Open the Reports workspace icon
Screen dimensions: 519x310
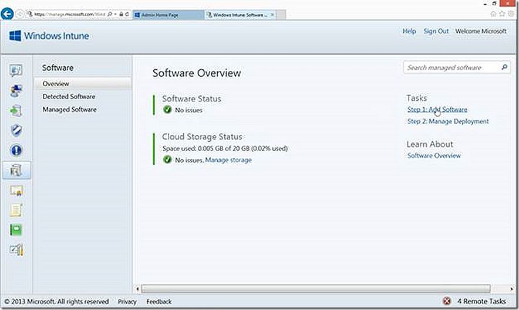pos(16,230)
